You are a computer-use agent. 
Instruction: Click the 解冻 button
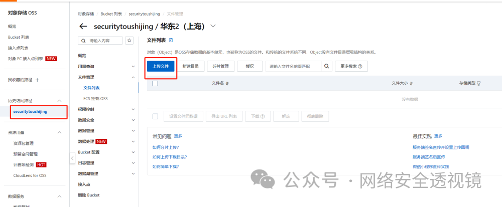click(x=286, y=116)
